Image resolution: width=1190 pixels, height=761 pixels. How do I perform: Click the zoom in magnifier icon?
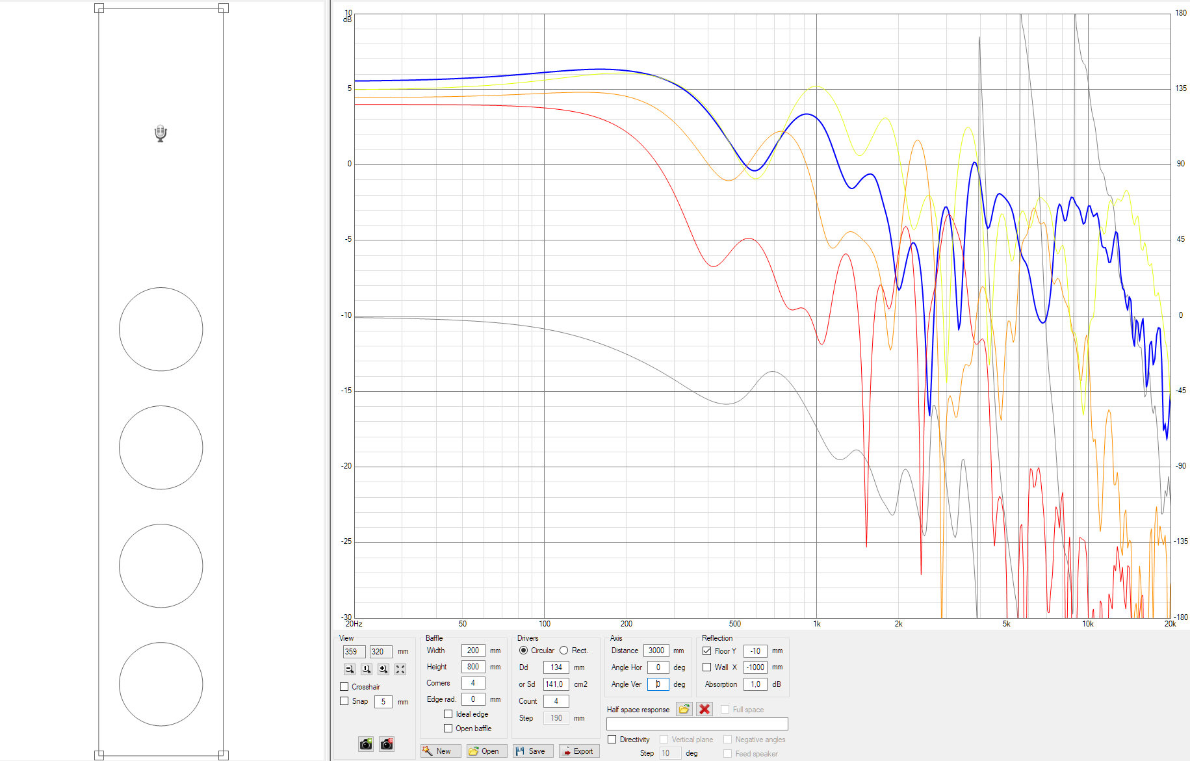(x=383, y=669)
